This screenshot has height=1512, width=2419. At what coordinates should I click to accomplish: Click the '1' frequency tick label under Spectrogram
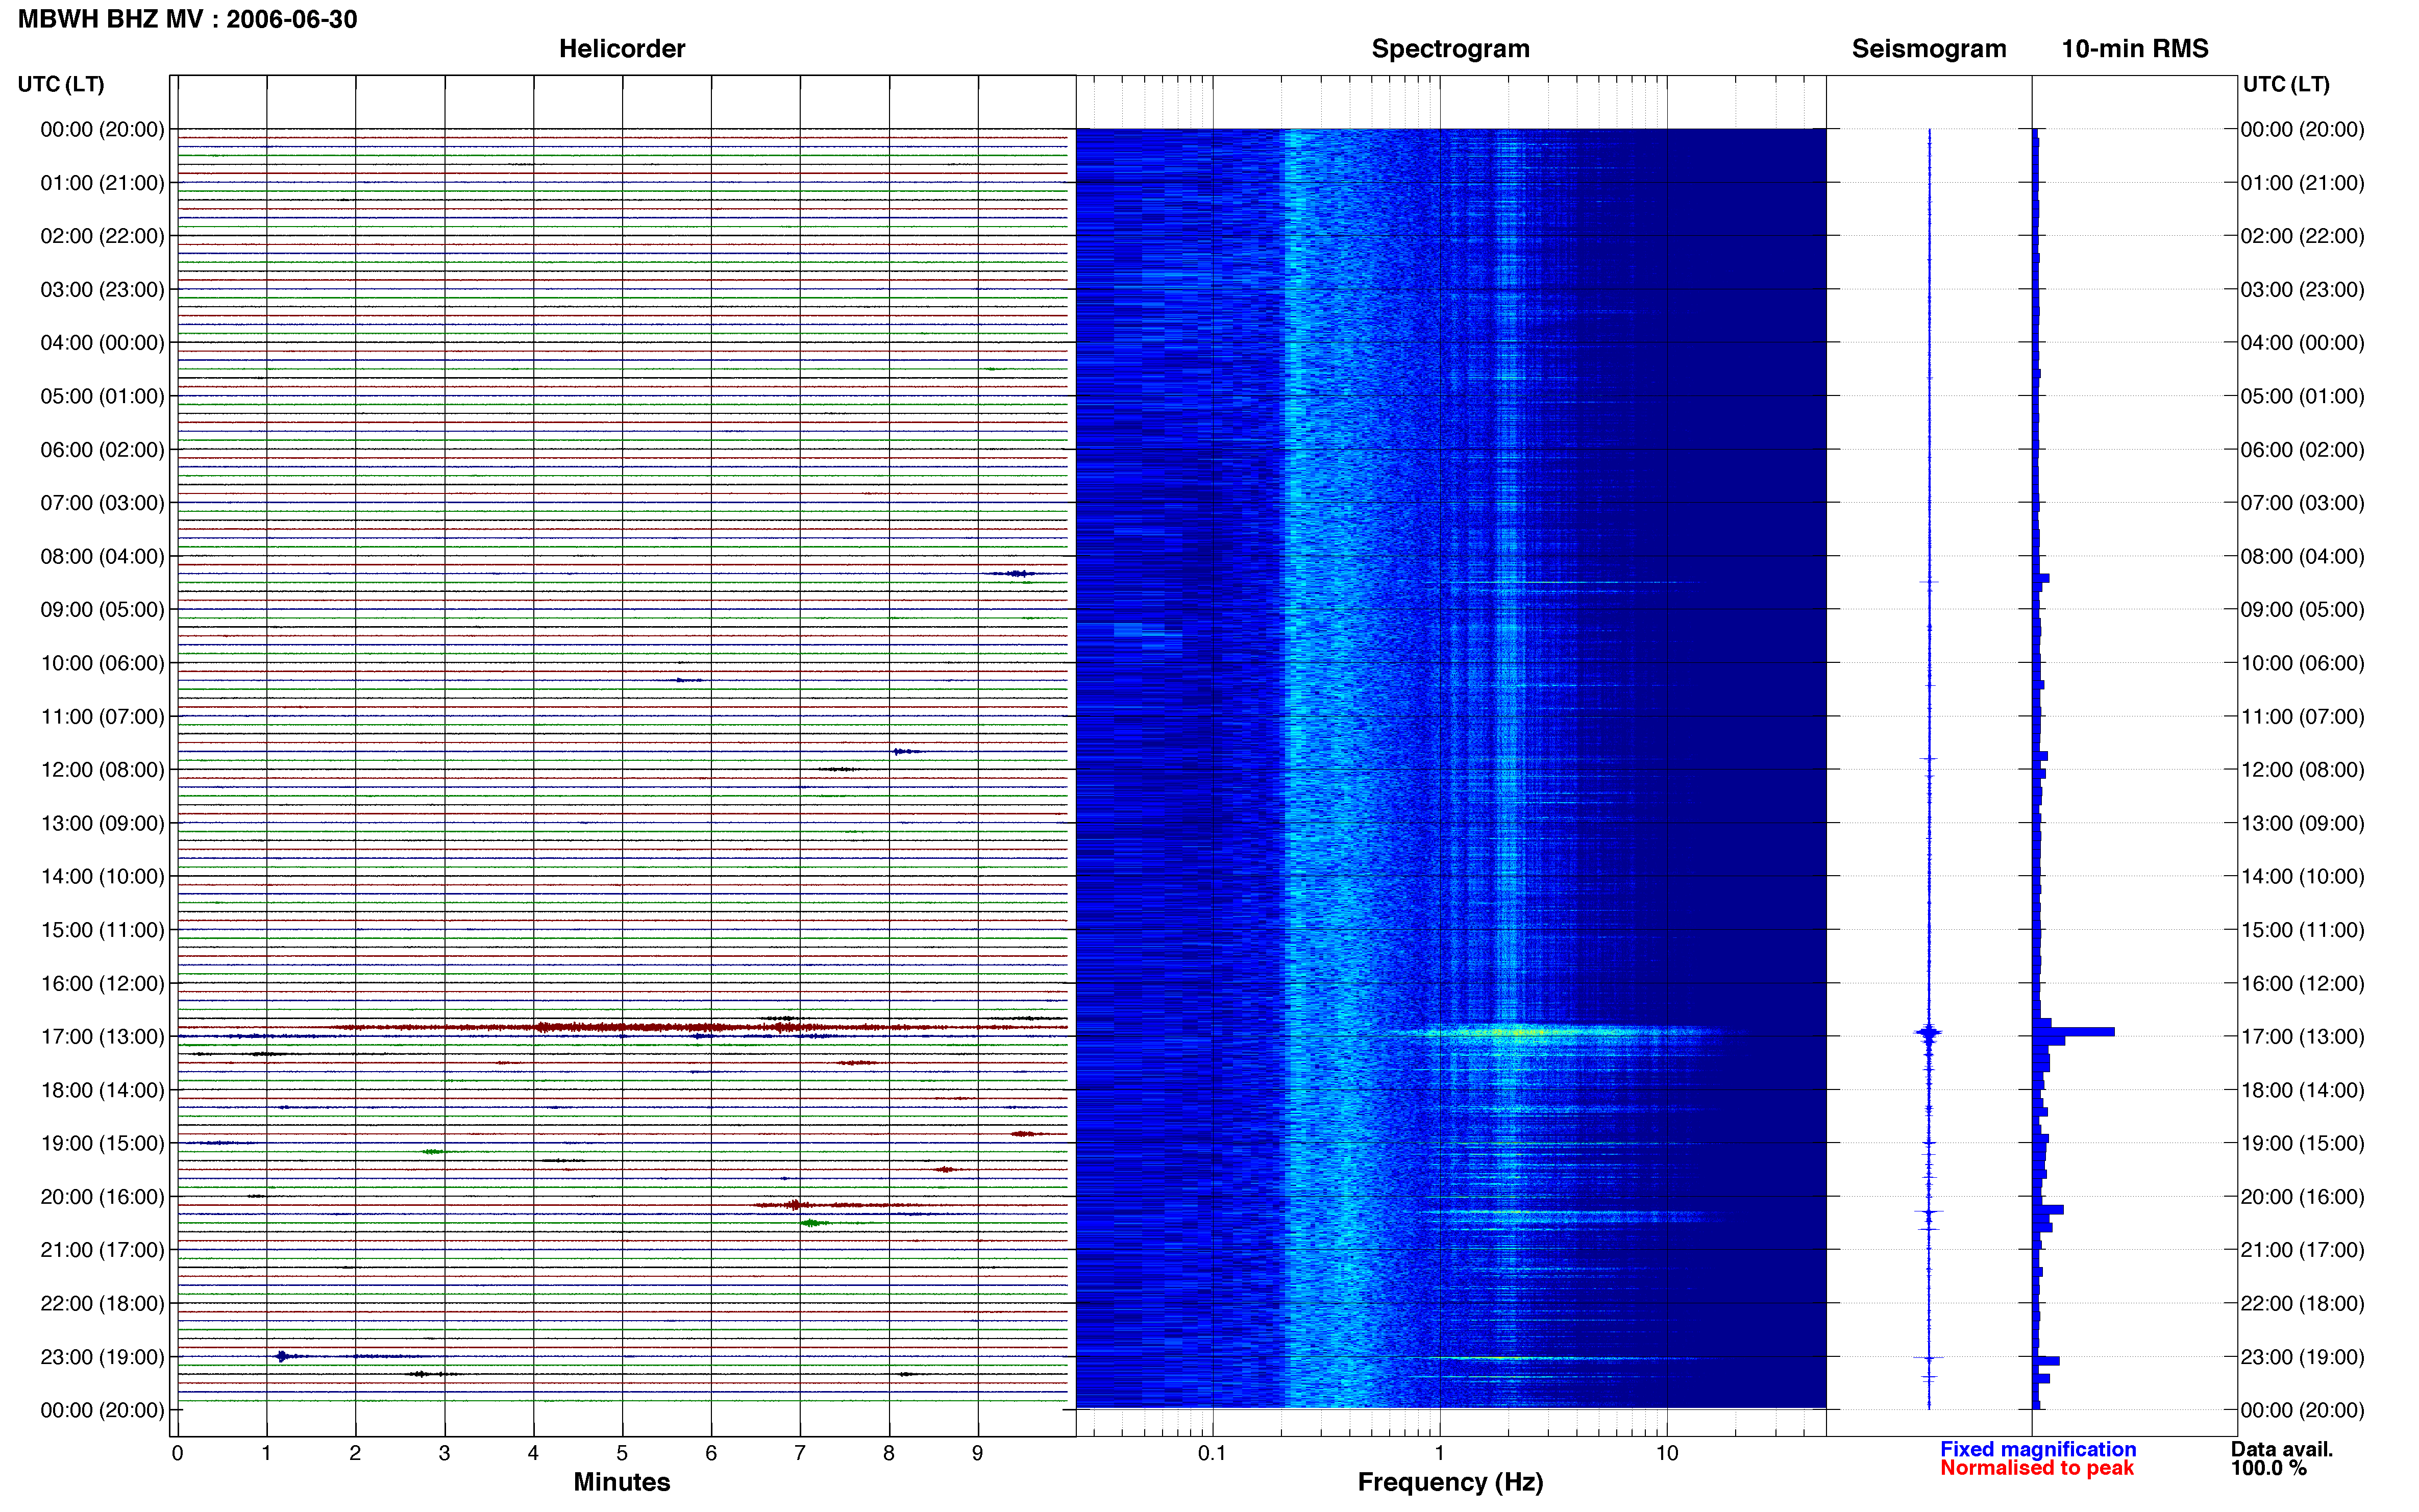[1439, 1454]
